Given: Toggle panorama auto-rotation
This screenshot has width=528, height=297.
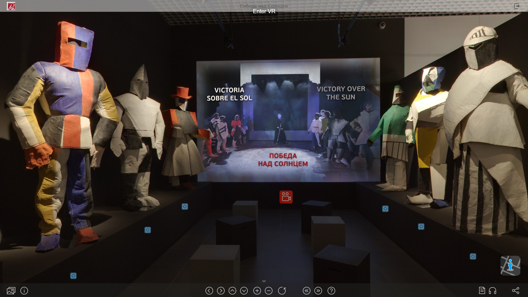Looking at the screenshot, I should point(282,291).
